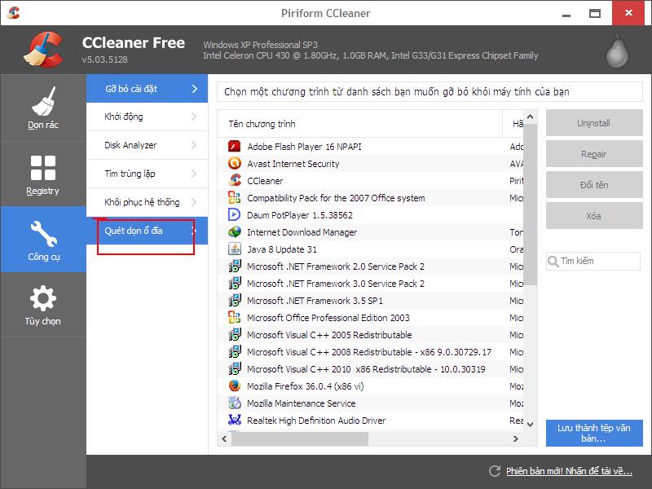Click Visual C++ 2005 Redistributable icon
652x489 pixels.
(x=235, y=334)
